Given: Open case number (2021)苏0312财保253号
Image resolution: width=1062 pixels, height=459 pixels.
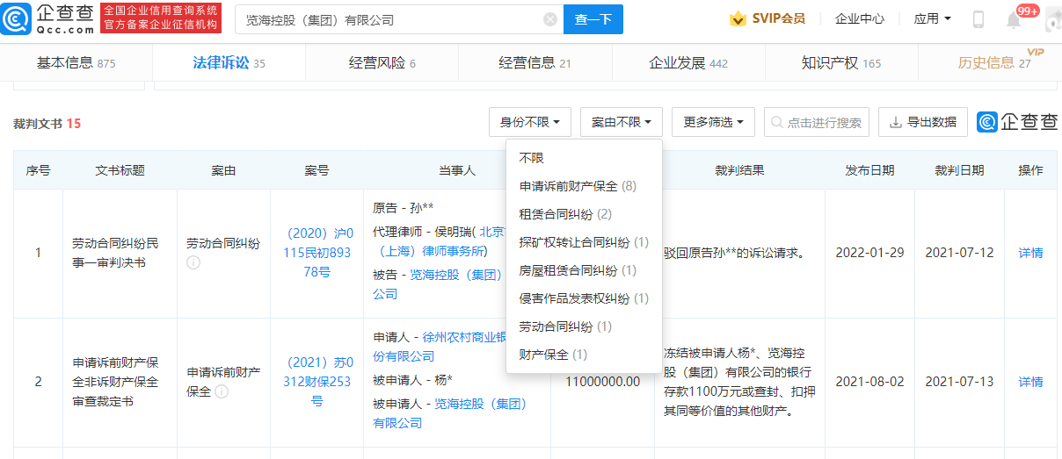Looking at the screenshot, I should coord(317,382).
